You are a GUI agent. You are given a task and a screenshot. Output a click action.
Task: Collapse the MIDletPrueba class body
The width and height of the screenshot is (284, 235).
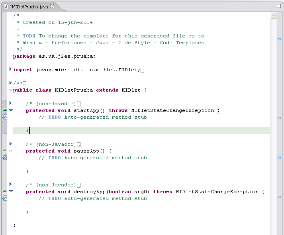click(x=11, y=90)
